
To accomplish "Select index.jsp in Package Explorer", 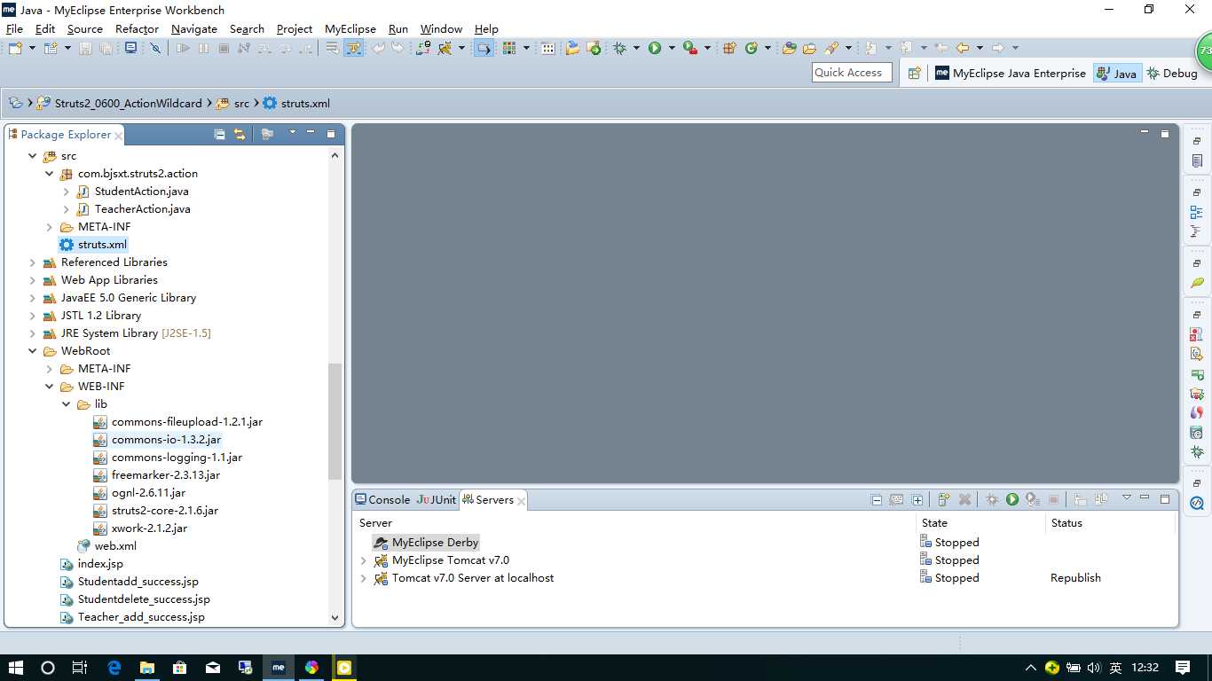I will click(x=100, y=564).
